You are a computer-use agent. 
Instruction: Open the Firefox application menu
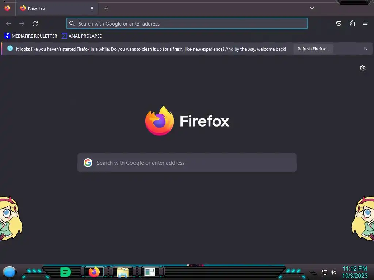(365, 23)
